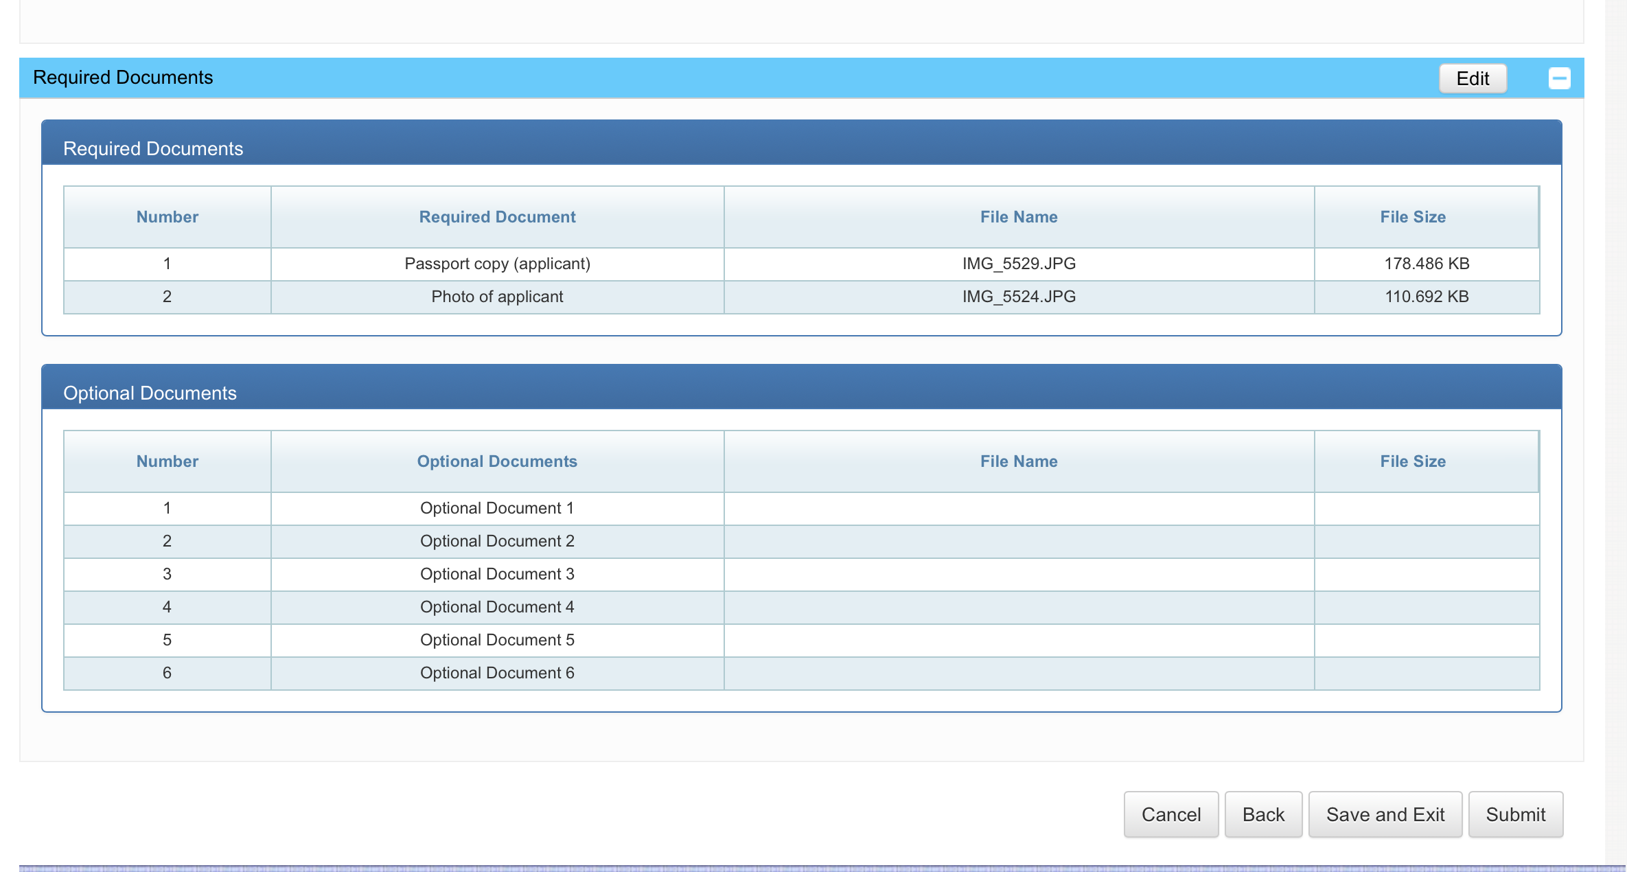Click the Optional Document 4 row

(x=497, y=607)
